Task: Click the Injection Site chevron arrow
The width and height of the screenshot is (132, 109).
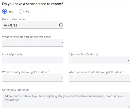Action: click(128, 60)
